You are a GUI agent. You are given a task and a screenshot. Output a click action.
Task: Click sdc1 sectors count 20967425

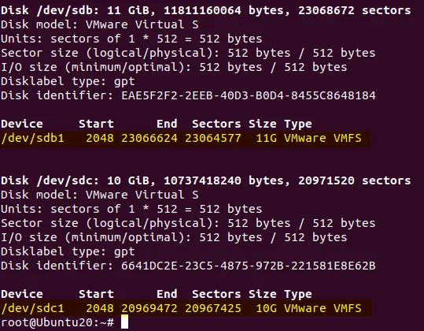213,308
